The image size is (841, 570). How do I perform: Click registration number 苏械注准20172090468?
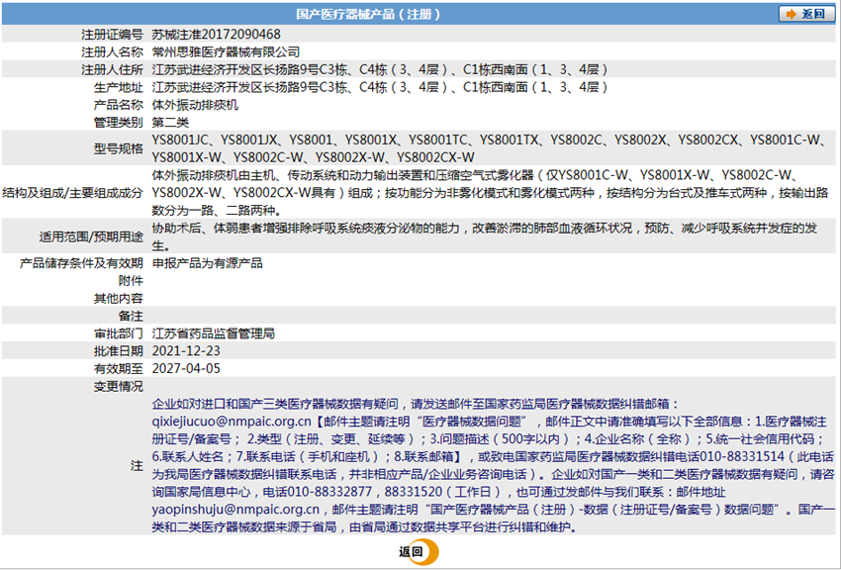point(209,34)
